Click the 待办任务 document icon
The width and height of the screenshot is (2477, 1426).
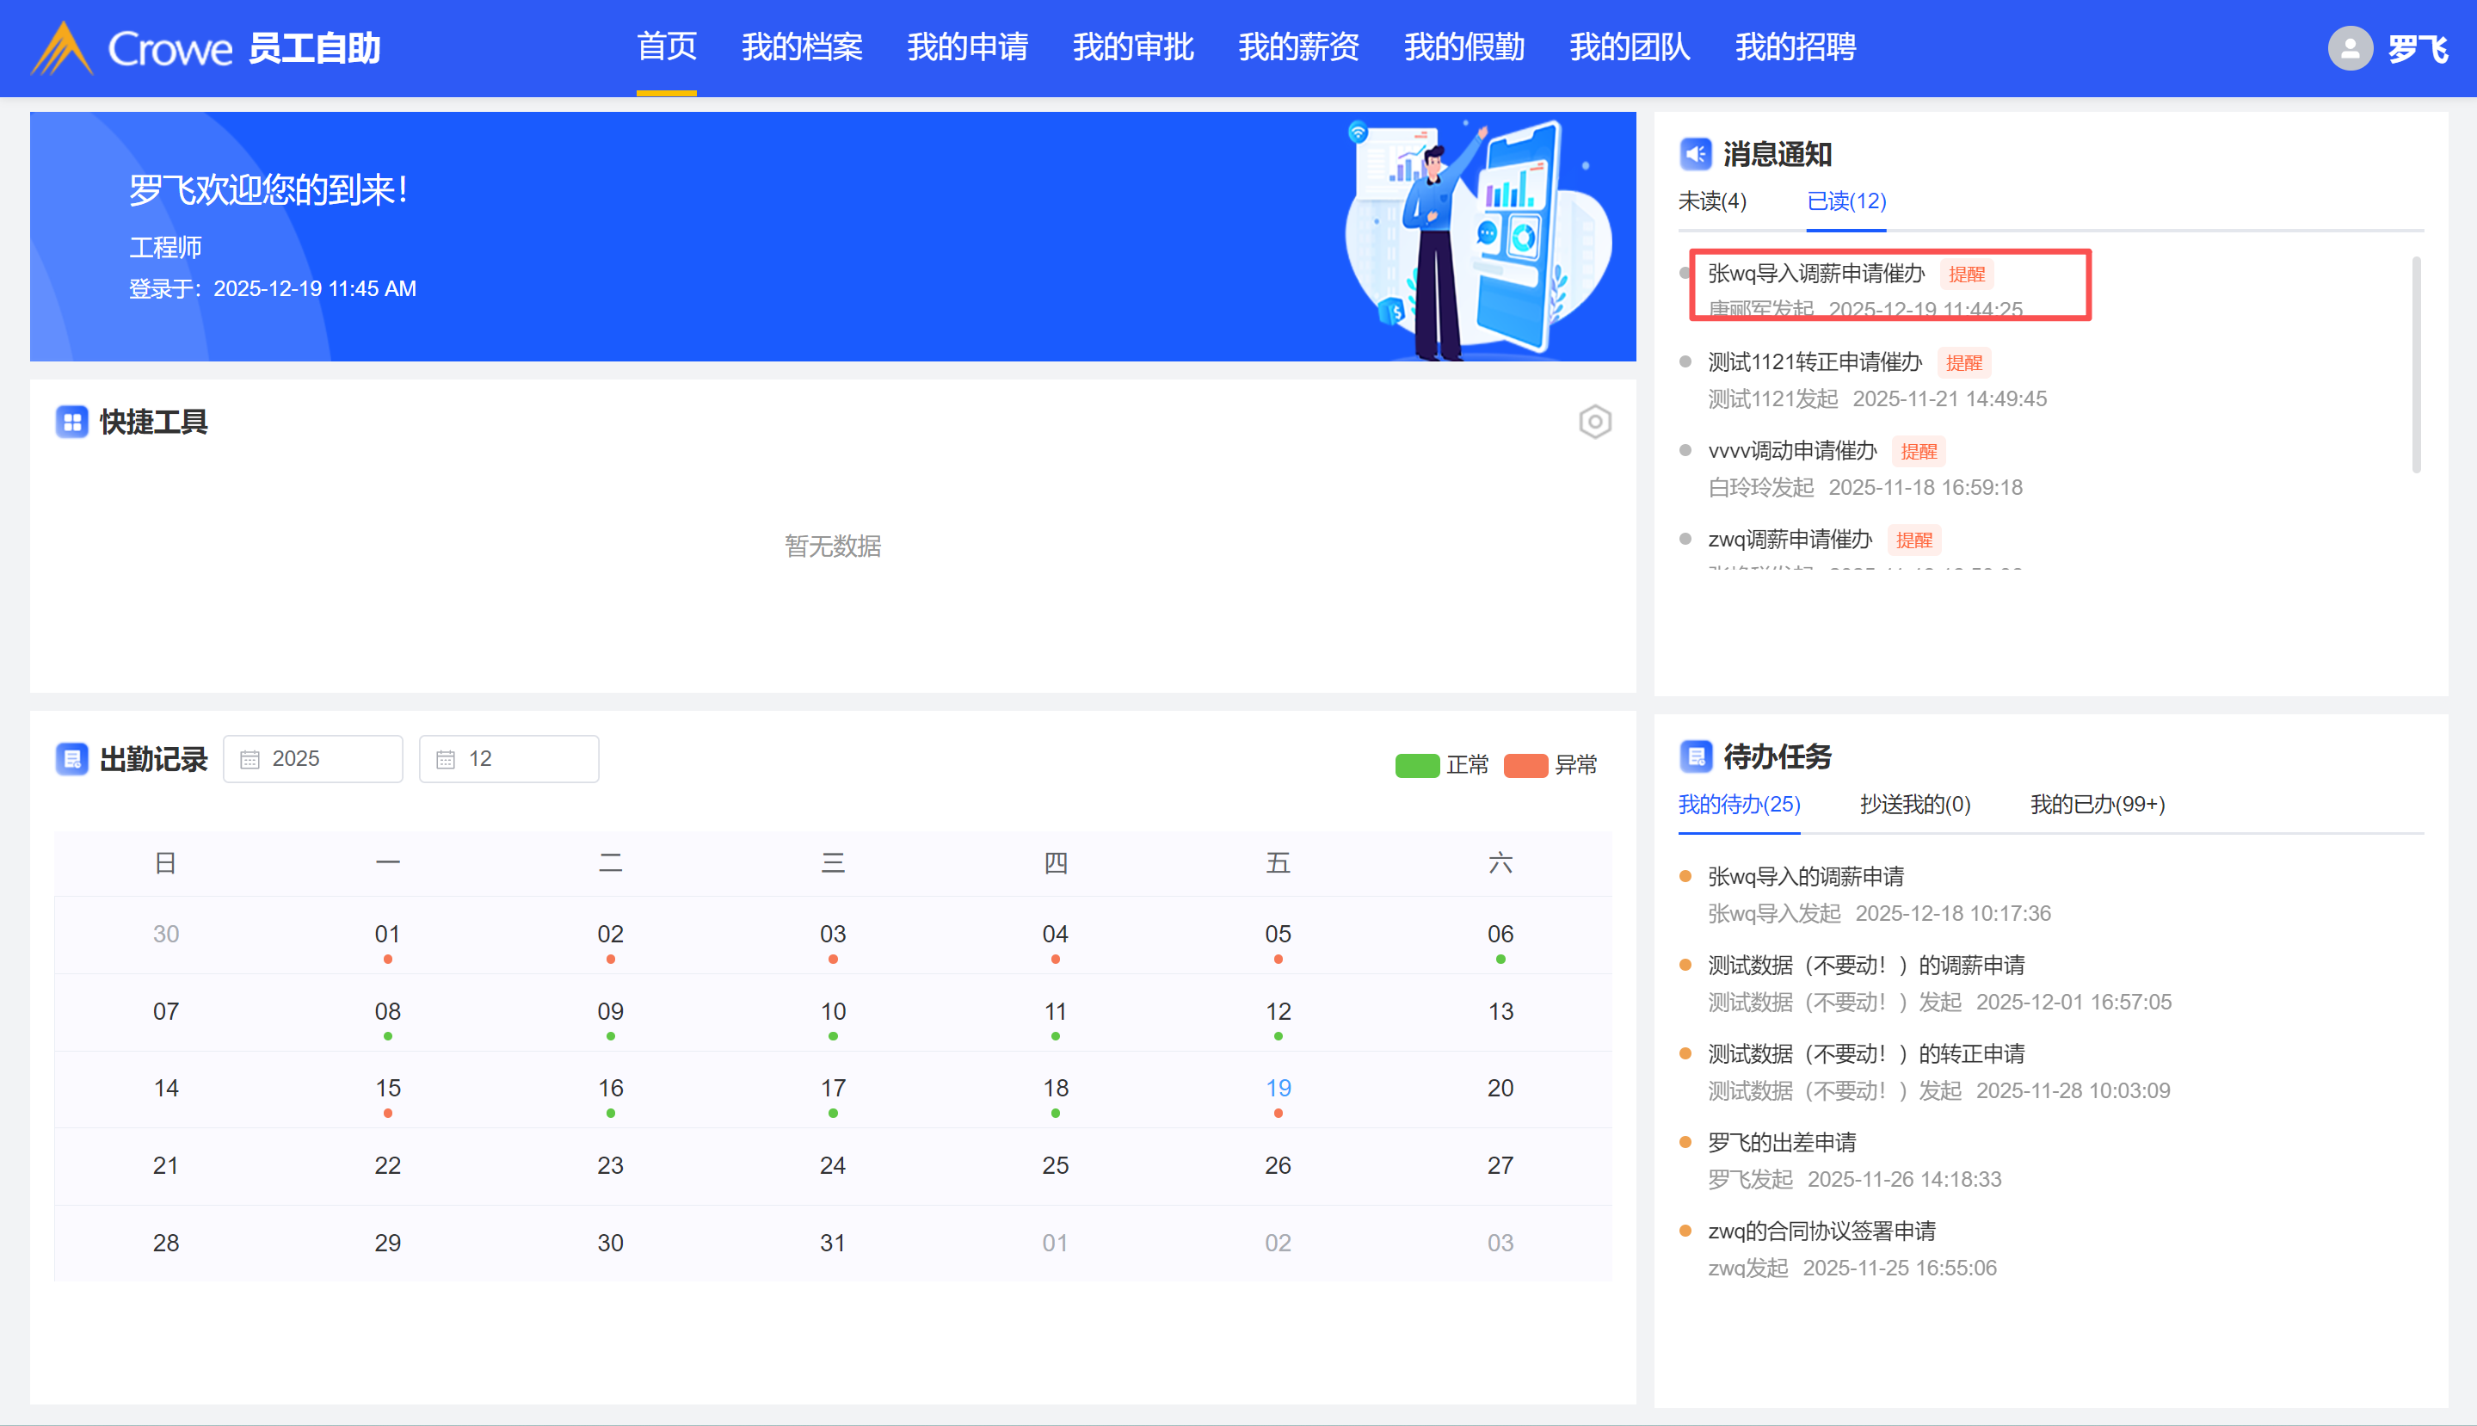coord(1695,756)
